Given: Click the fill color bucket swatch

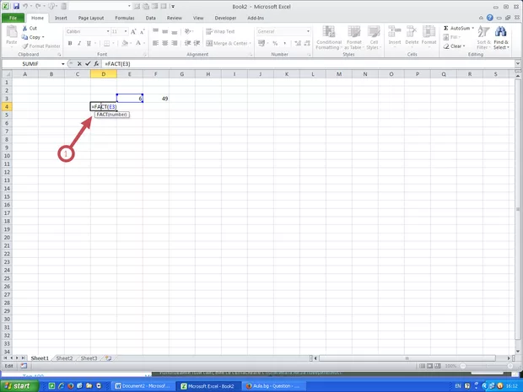Looking at the screenshot, I should 125,43.
